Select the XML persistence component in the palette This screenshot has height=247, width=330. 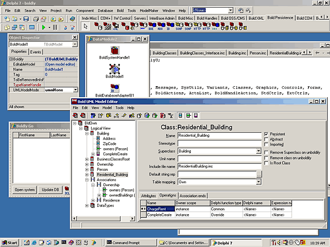point(116,26)
